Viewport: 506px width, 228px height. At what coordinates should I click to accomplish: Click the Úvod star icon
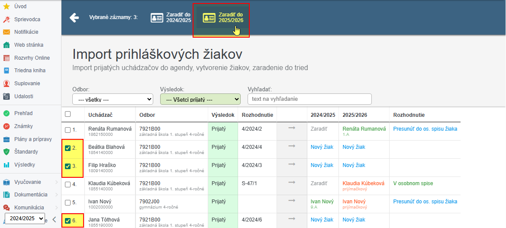(x=6, y=6)
